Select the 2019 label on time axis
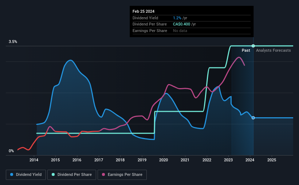This screenshot has height=185, width=299. coord(142,160)
